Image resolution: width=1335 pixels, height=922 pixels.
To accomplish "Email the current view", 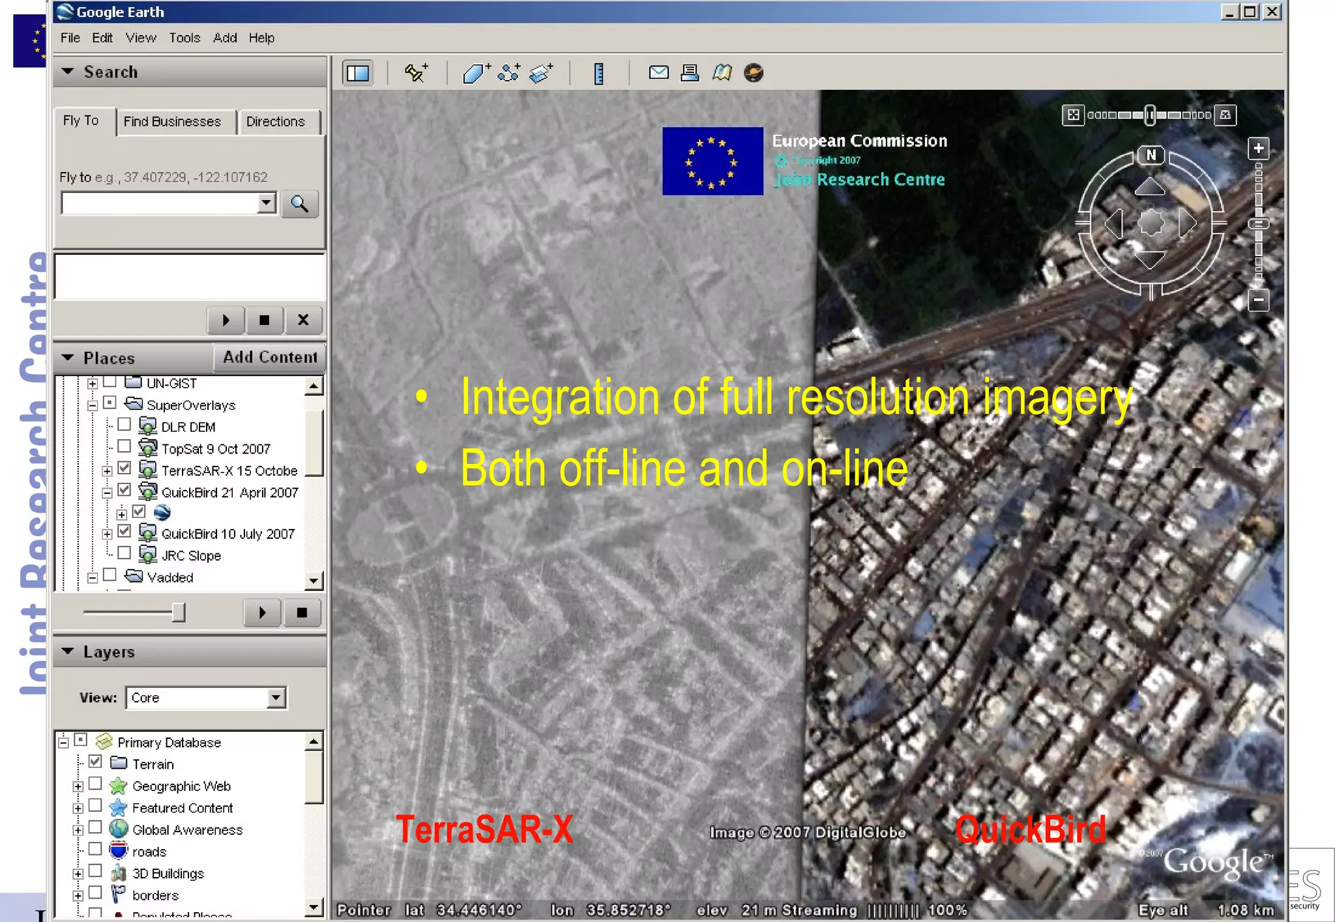I will click(658, 72).
